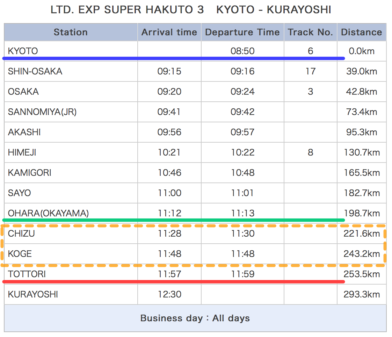
Task: Click Akashi departure time 09:57
Action: [x=242, y=132]
